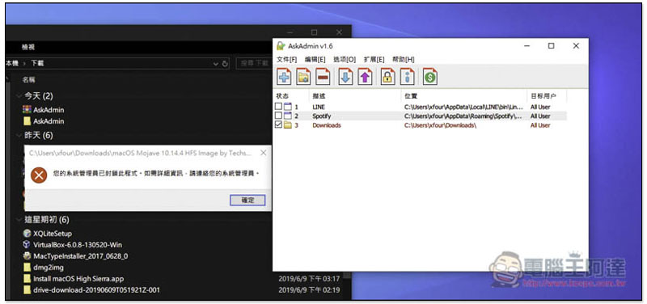Click refresh icon in Explorer address bar
This screenshot has width=647, height=304.
tap(225, 64)
